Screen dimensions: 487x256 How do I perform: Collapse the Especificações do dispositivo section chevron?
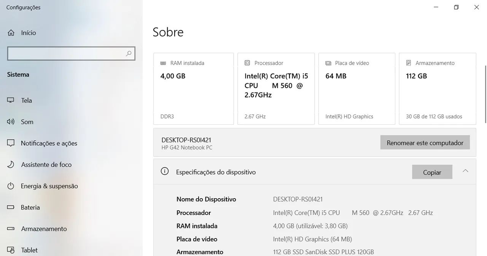465,171
